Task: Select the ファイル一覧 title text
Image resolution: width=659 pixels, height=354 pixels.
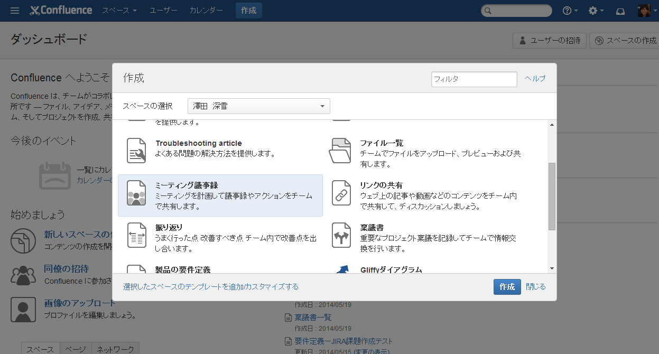Action: [382, 143]
